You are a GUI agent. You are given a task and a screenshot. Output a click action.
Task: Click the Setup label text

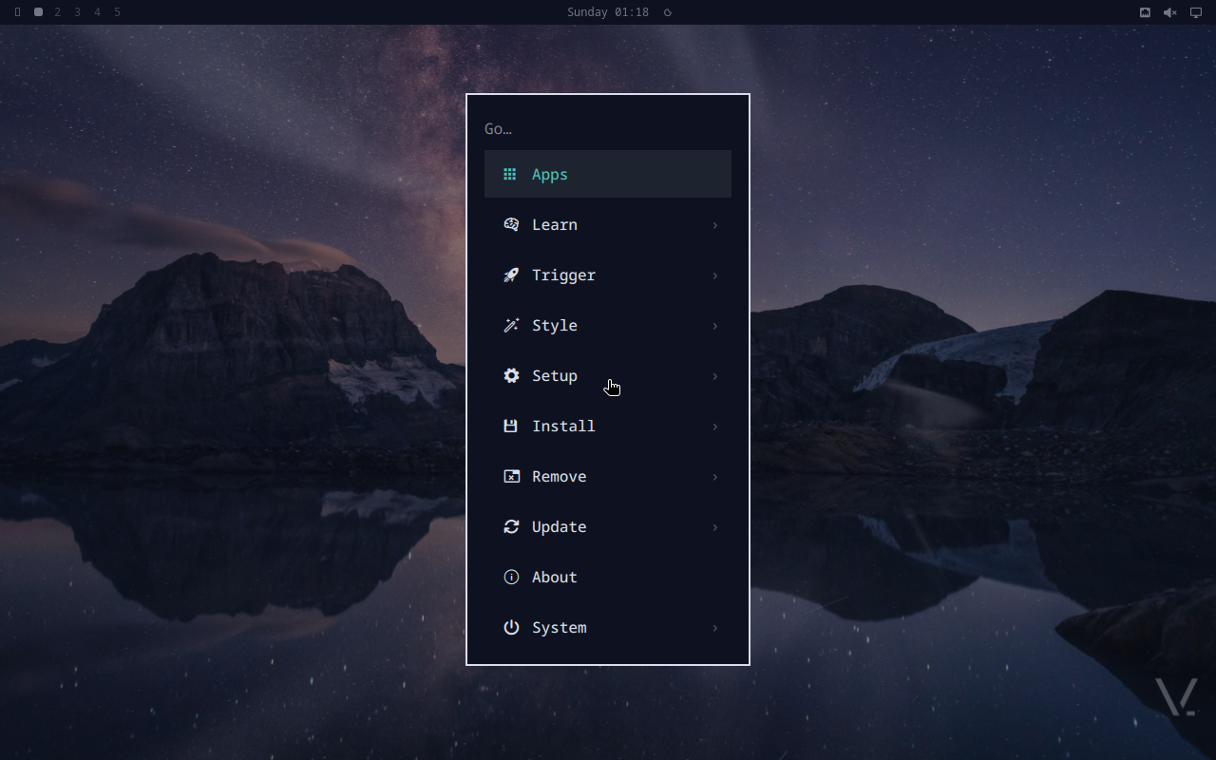555,376
